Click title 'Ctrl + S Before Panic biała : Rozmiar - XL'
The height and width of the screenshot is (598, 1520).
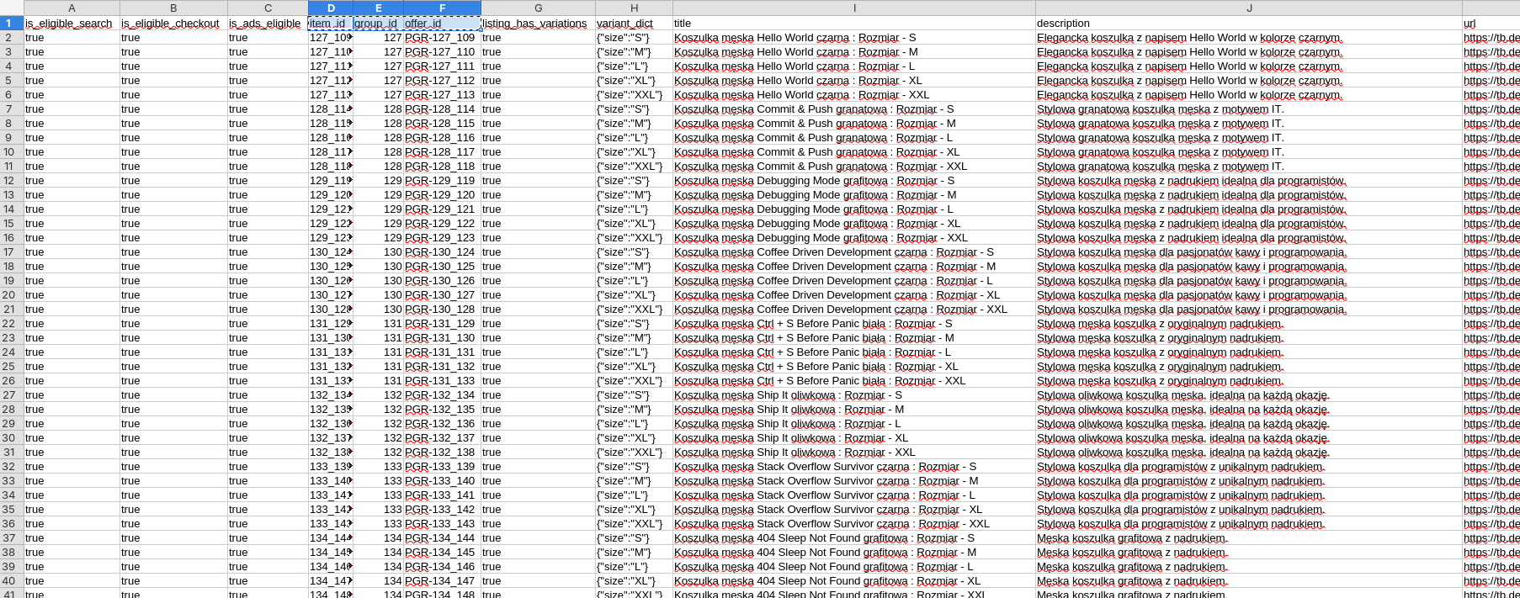[x=854, y=367]
